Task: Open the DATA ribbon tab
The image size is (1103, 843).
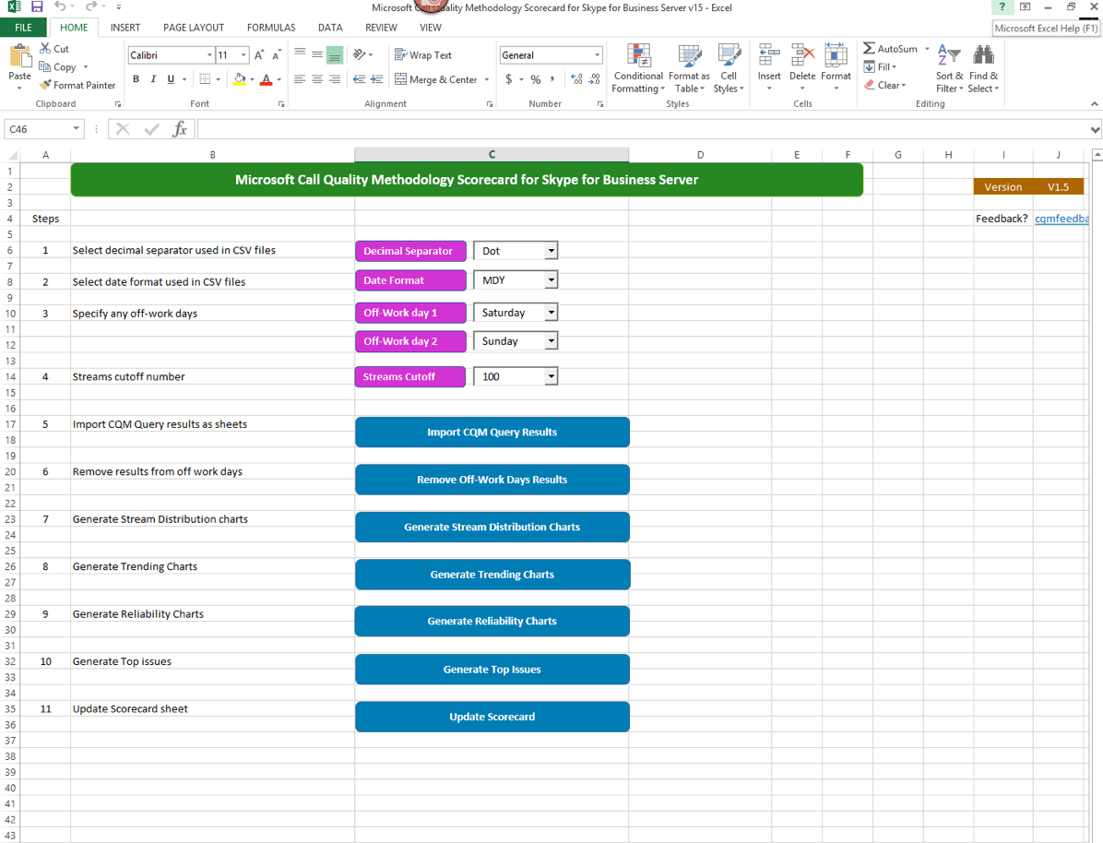Action: [330, 27]
